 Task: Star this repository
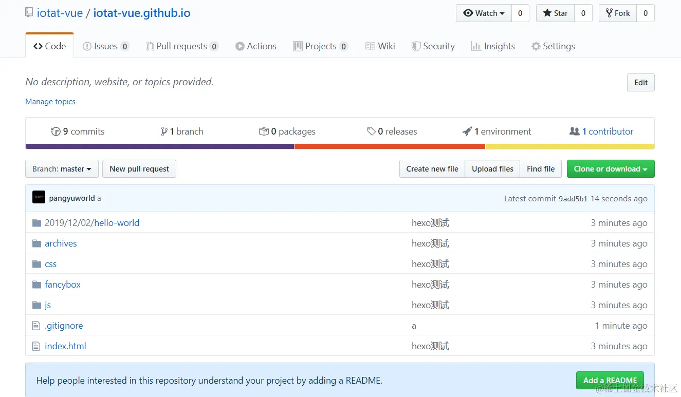coord(556,13)
